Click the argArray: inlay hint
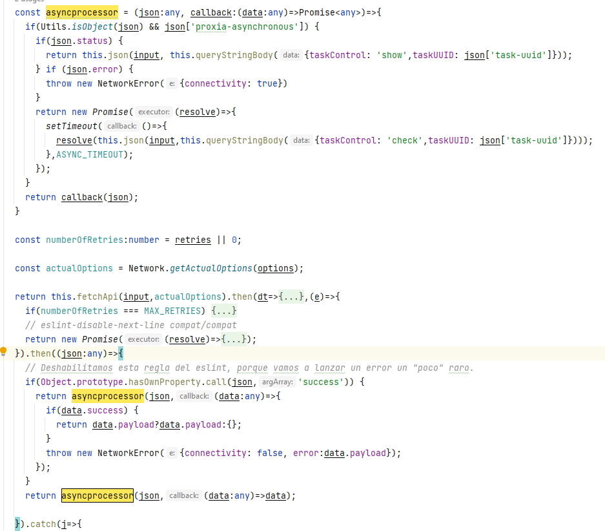The height and width of the screenshot is (531, 605). tap(277, 382)
